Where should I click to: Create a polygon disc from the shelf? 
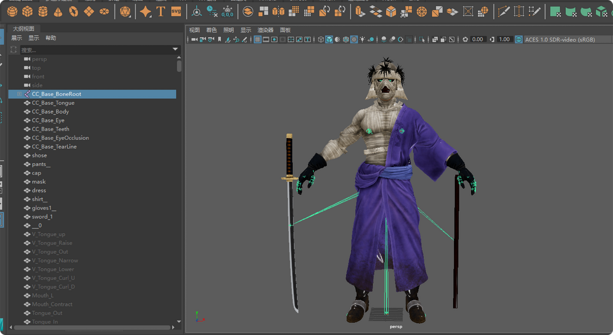pyautogui.click(x=104, y=11)
